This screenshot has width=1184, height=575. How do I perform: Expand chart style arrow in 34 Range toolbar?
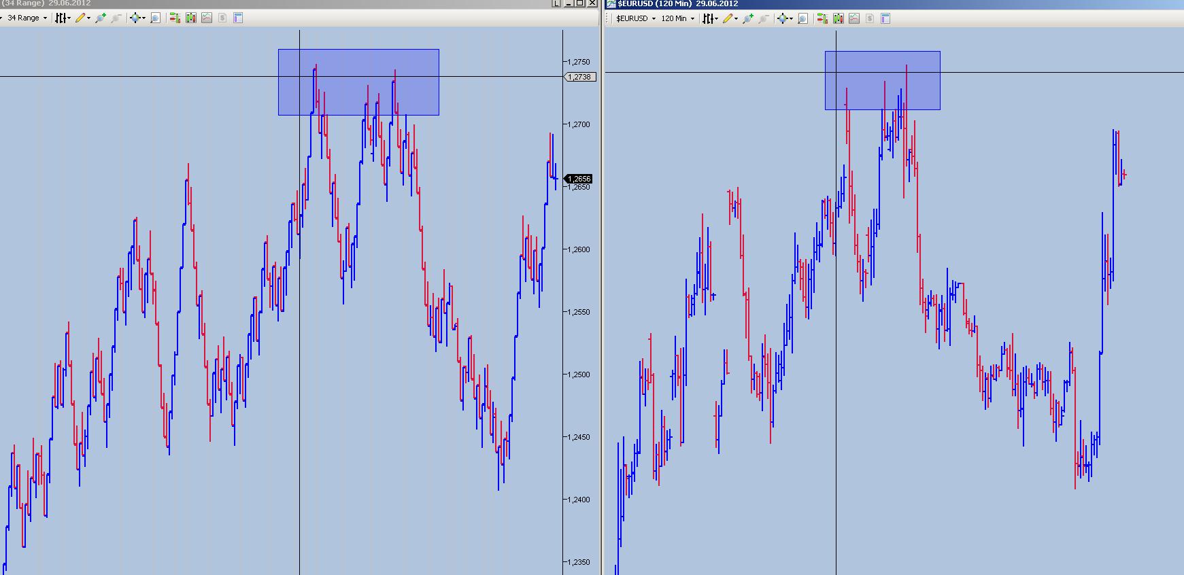(x=69, y=18)
